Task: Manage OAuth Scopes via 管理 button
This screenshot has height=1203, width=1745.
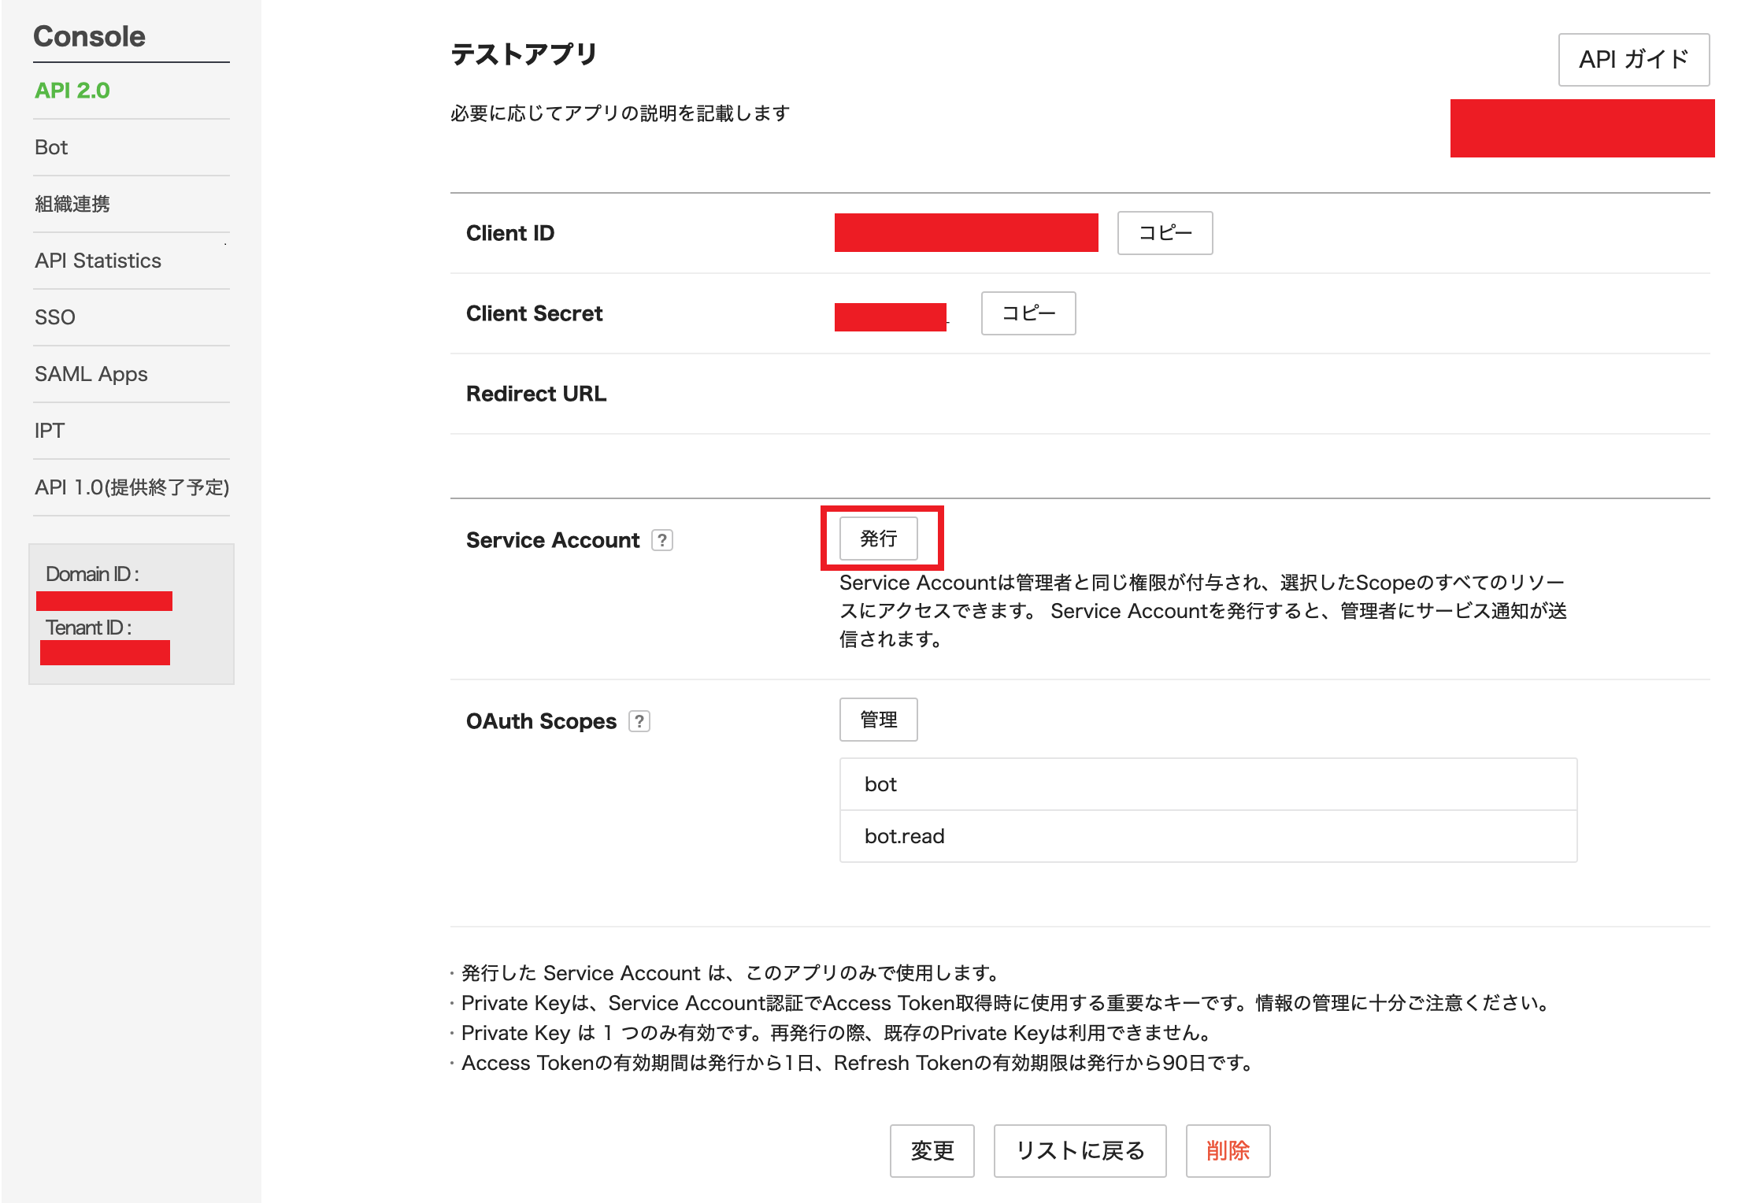Action: [878, 719]
